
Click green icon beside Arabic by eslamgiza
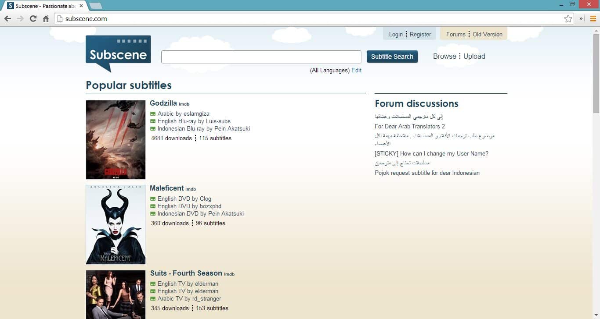point(153,114)
